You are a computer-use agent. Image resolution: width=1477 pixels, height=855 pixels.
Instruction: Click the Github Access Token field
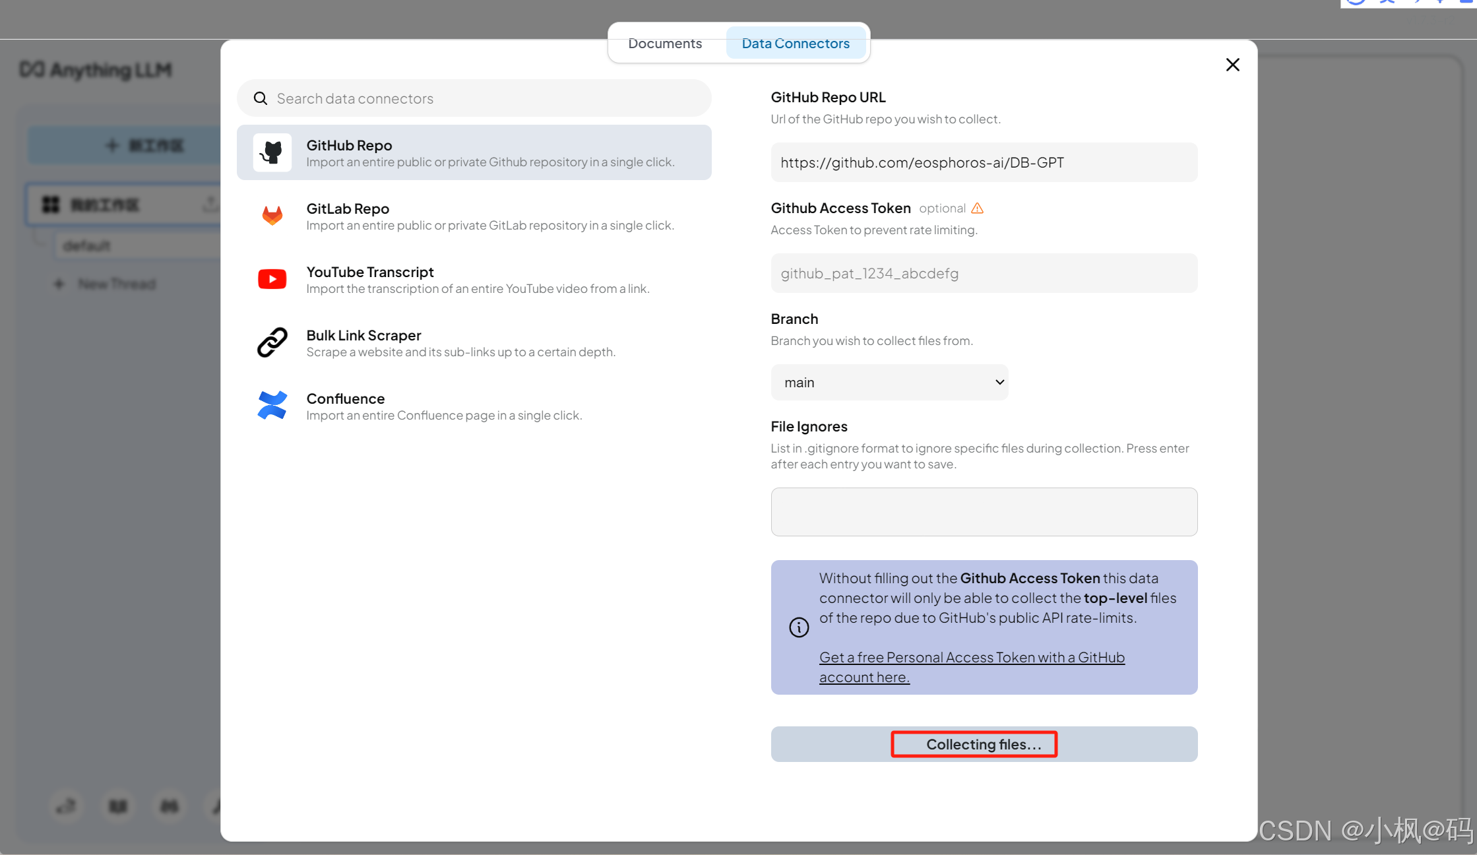click(984, 274)
